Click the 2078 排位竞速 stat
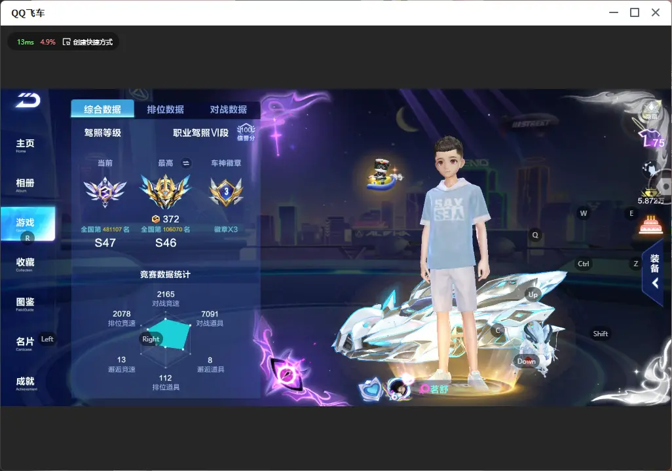This screenshot has width=672, height=471. tap(122, 318)
